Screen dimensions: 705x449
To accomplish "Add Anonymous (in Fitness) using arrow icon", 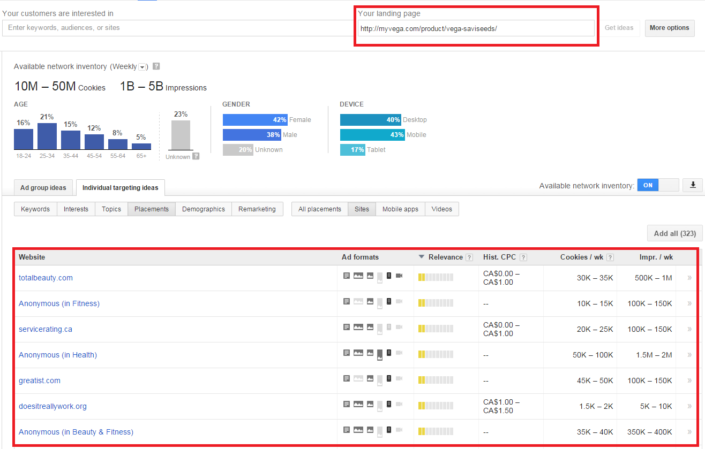I will [x=689, y=303].
